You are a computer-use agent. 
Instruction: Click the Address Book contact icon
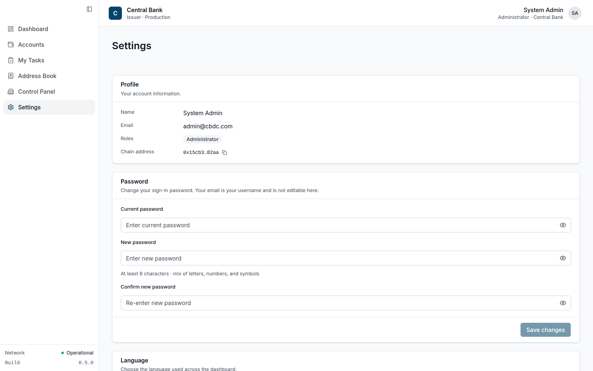tap(11, 76)
